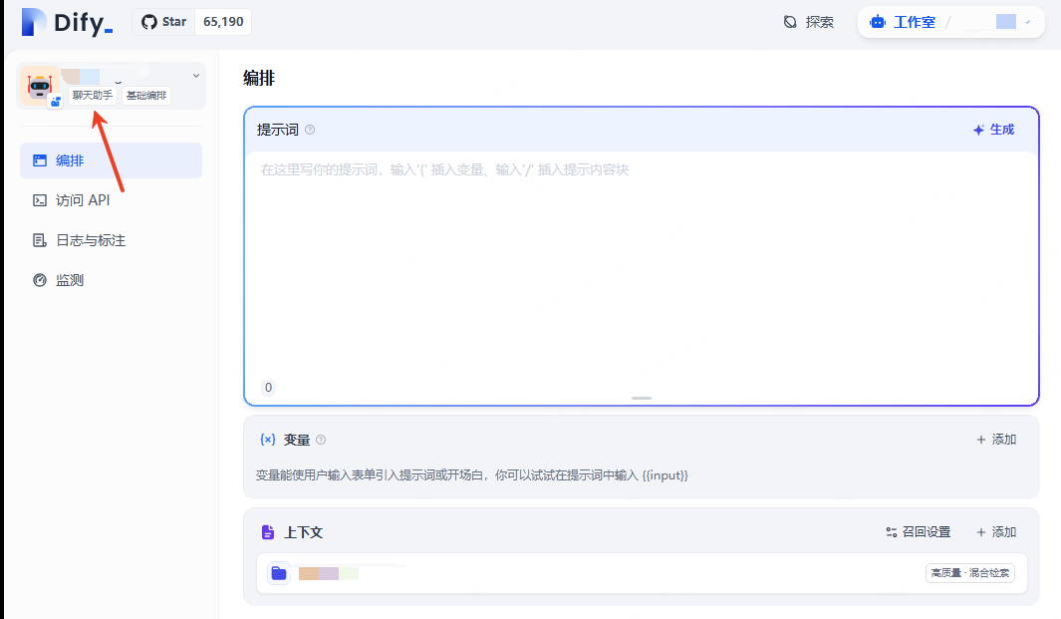Focus the 提示词 prompt text area
Screen dimensions: 1061x619
pyautogui.click(x=641, y=264)
